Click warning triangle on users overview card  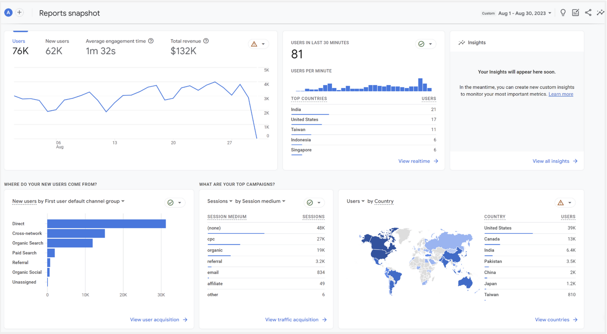tap(254, 44)
